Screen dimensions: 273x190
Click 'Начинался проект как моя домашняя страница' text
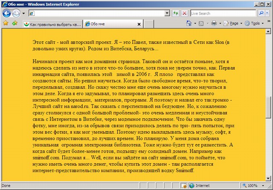click(86, 62)
